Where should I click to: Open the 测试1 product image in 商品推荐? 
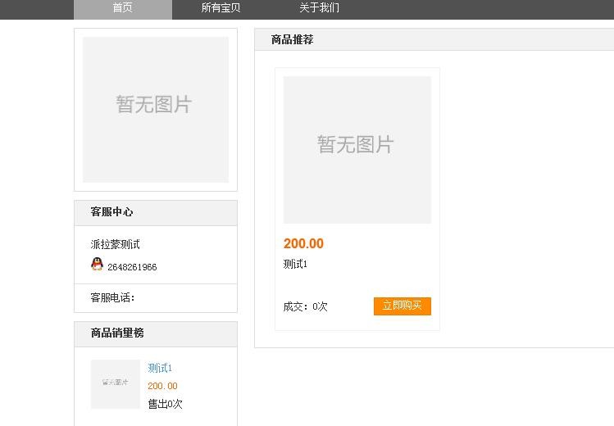(357, 150)
